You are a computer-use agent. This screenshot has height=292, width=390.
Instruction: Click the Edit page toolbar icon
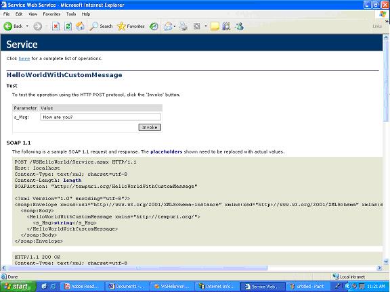(x=197, y=26)
